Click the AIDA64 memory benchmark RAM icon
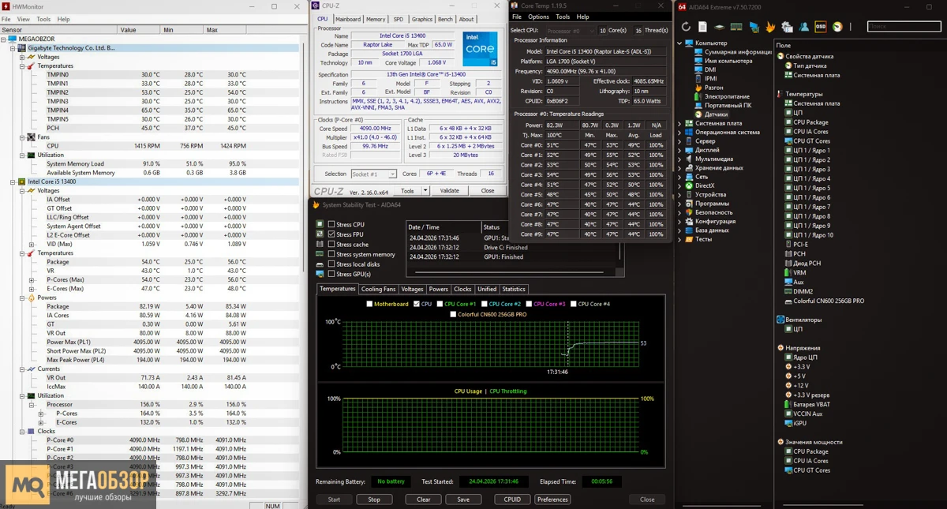Image resolution: width=947 pixels, height=509 pixels. (736, 27)
